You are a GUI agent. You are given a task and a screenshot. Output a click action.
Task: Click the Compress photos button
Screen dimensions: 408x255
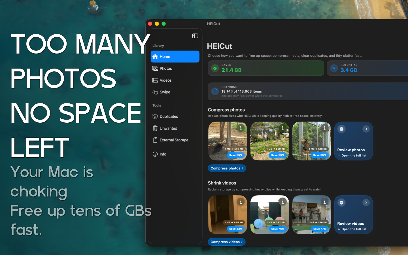click(x=227, y=168)
